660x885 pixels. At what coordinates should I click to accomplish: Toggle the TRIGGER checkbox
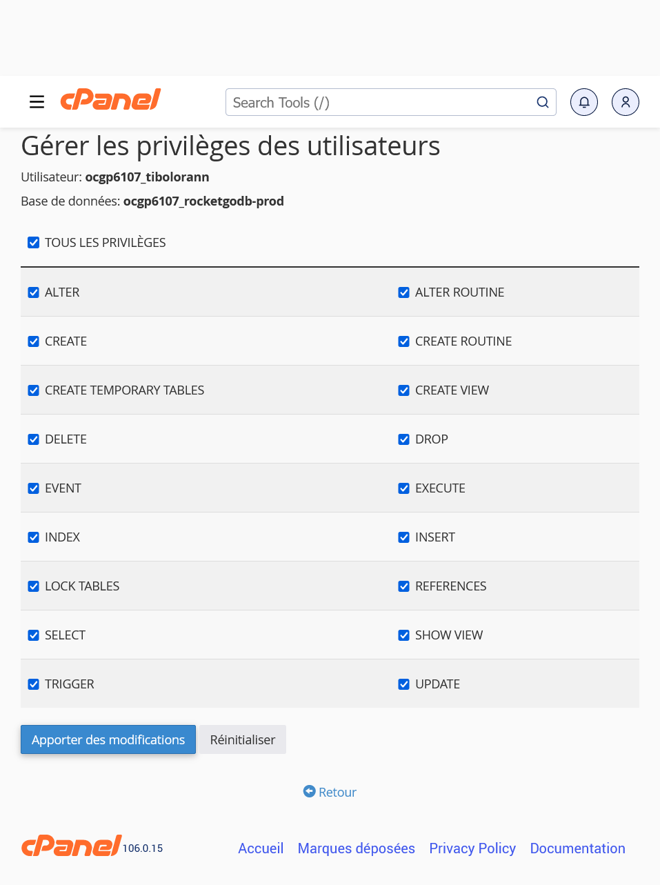coord(33,684)
